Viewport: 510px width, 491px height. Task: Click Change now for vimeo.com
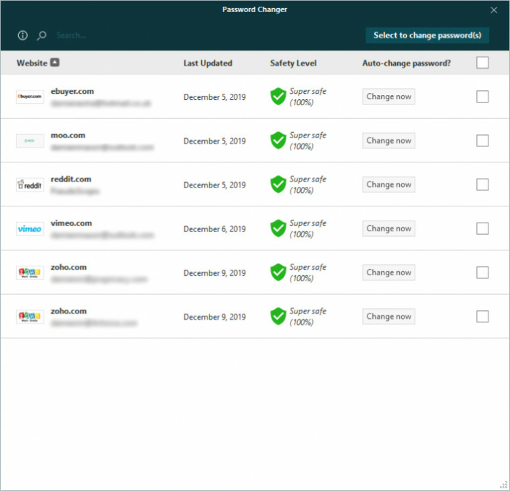388,229
